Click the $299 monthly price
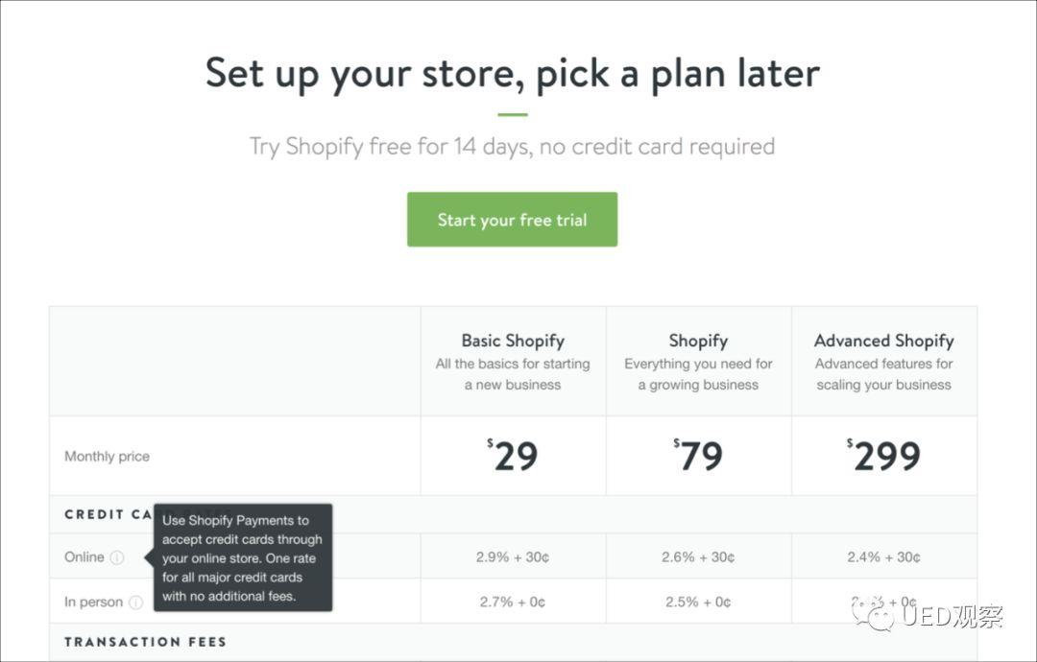The height and width of the screenshot is (662, 1037). point(883,455)
